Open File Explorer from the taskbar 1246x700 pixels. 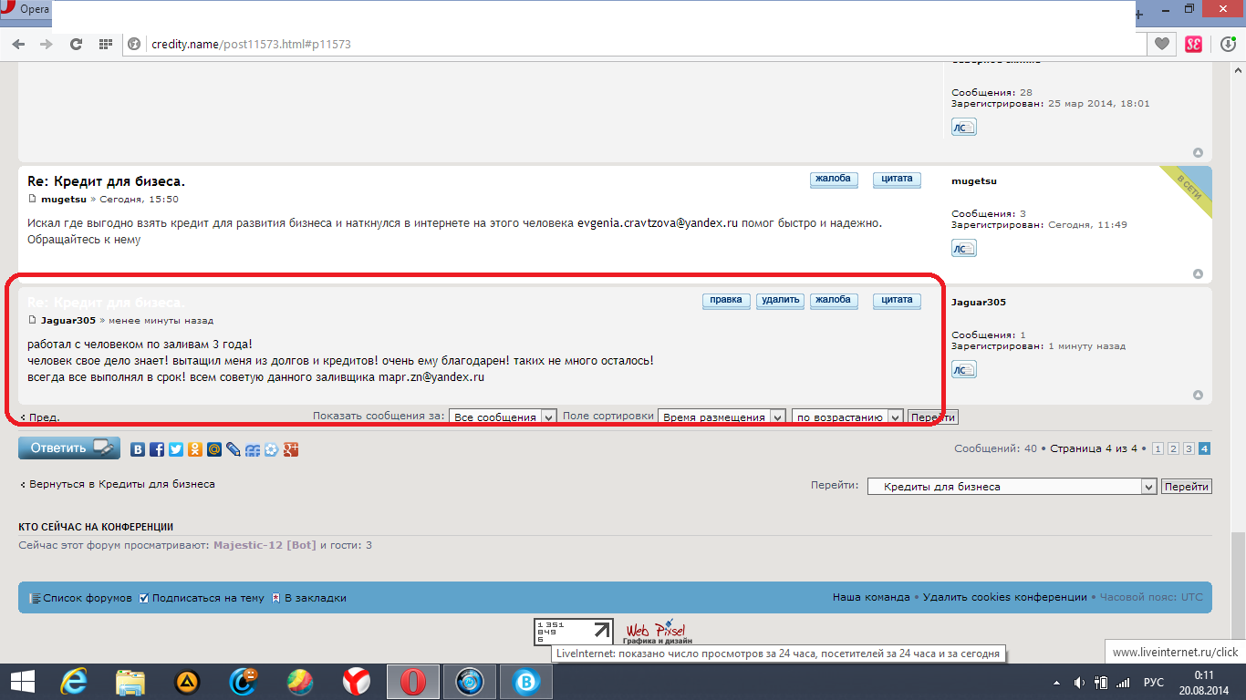(x=130, y=681)
